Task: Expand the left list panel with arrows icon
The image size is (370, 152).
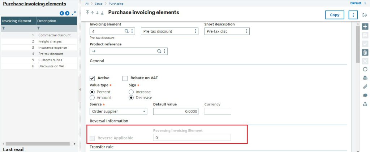Action: (x=74, y=13)
